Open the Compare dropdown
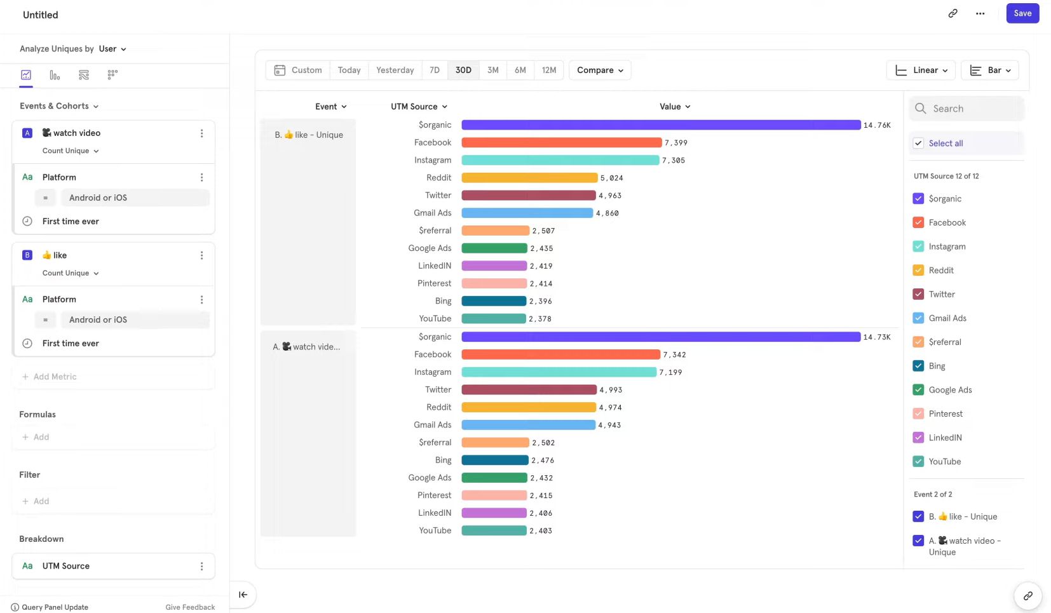This screenshot has width=1051, height=613. (x=600, y=71)
